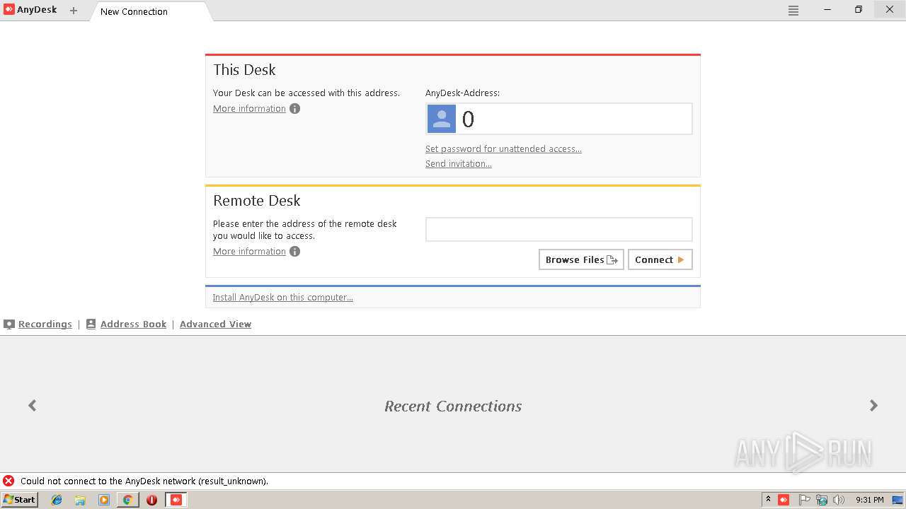Screen dimensions: 906x509
Task: Open the Recordings link
Action: (45, 324)
